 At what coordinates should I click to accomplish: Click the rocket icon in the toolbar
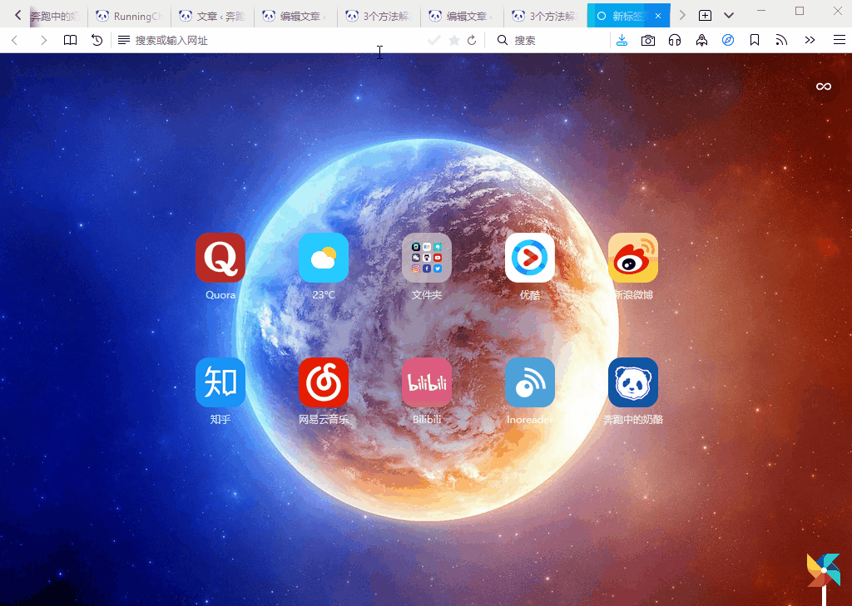coord(701,40)
